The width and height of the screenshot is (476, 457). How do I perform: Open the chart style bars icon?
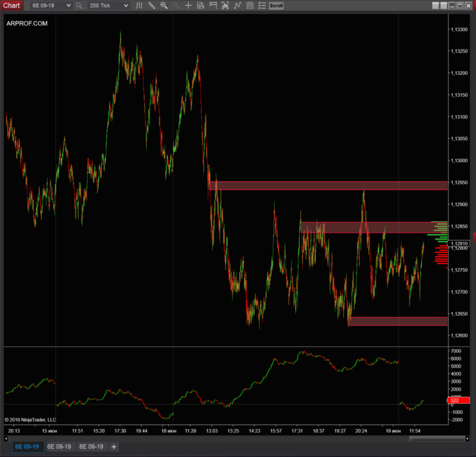(140, 5)
